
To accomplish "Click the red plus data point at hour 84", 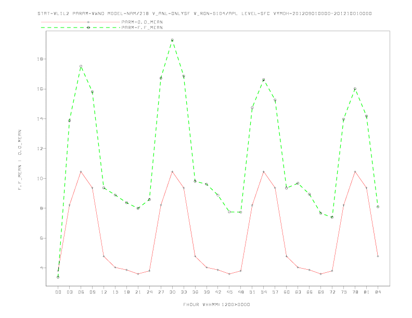I will pos(378,256).
